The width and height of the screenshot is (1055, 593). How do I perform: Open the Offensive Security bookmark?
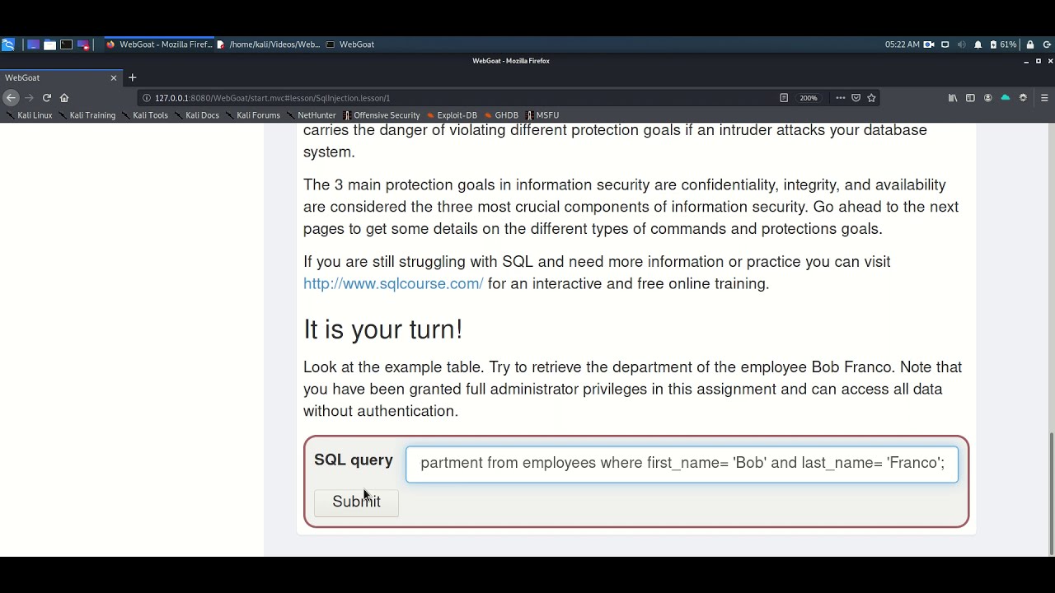[x=382, y=115]
